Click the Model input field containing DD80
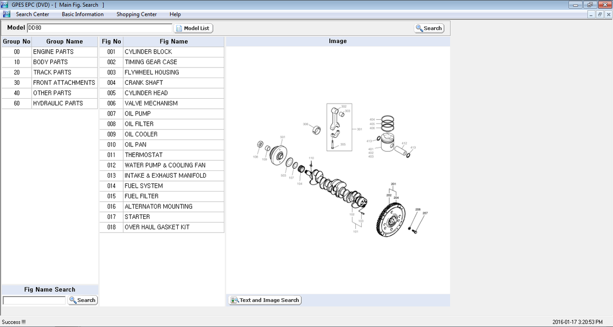 tap(99, 28)
